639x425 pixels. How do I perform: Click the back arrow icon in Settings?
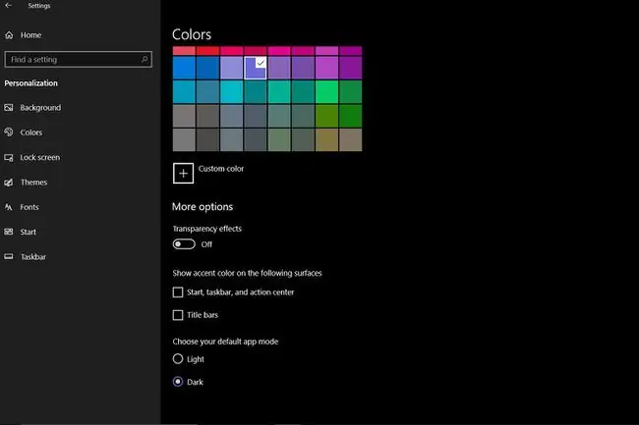(x=8, y=6)
